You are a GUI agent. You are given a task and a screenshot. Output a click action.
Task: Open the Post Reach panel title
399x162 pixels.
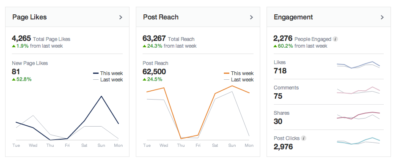pos(160,17)
